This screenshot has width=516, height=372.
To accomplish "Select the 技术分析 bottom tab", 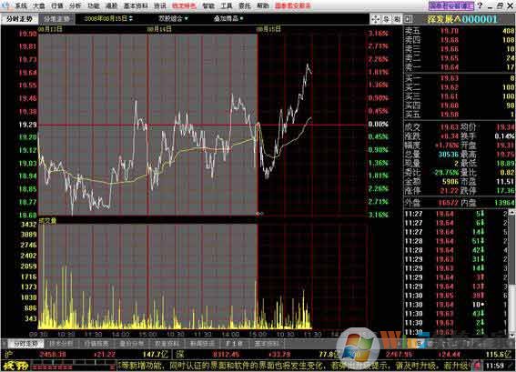I will (61, 344).
